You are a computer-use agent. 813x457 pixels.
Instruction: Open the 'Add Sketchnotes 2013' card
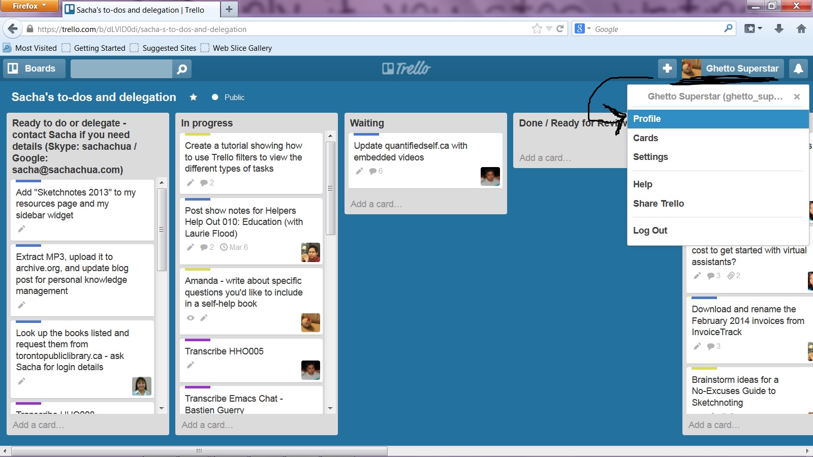[x=82, y=210]
